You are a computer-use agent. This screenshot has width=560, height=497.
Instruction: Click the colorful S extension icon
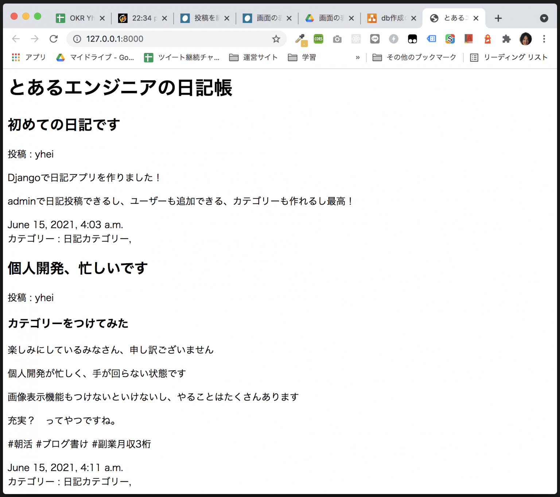(x=450, y=39)
